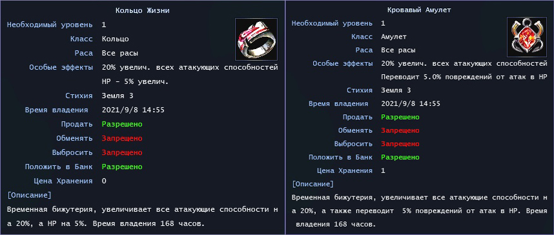This screenshot has width=554, height=235.
Task: Click the Время владения date on amulet
Action: [411, 103]
